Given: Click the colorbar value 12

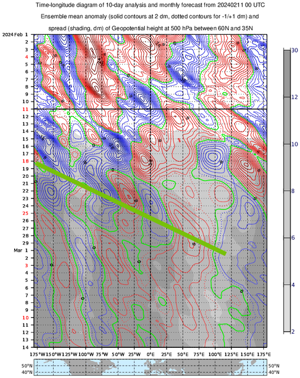Looking at the screenshot, I should [295, 97].
